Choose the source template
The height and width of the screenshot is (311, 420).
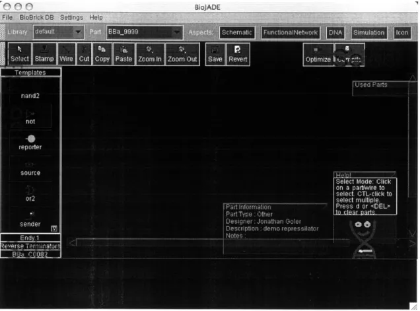click(x=30, y=169)
